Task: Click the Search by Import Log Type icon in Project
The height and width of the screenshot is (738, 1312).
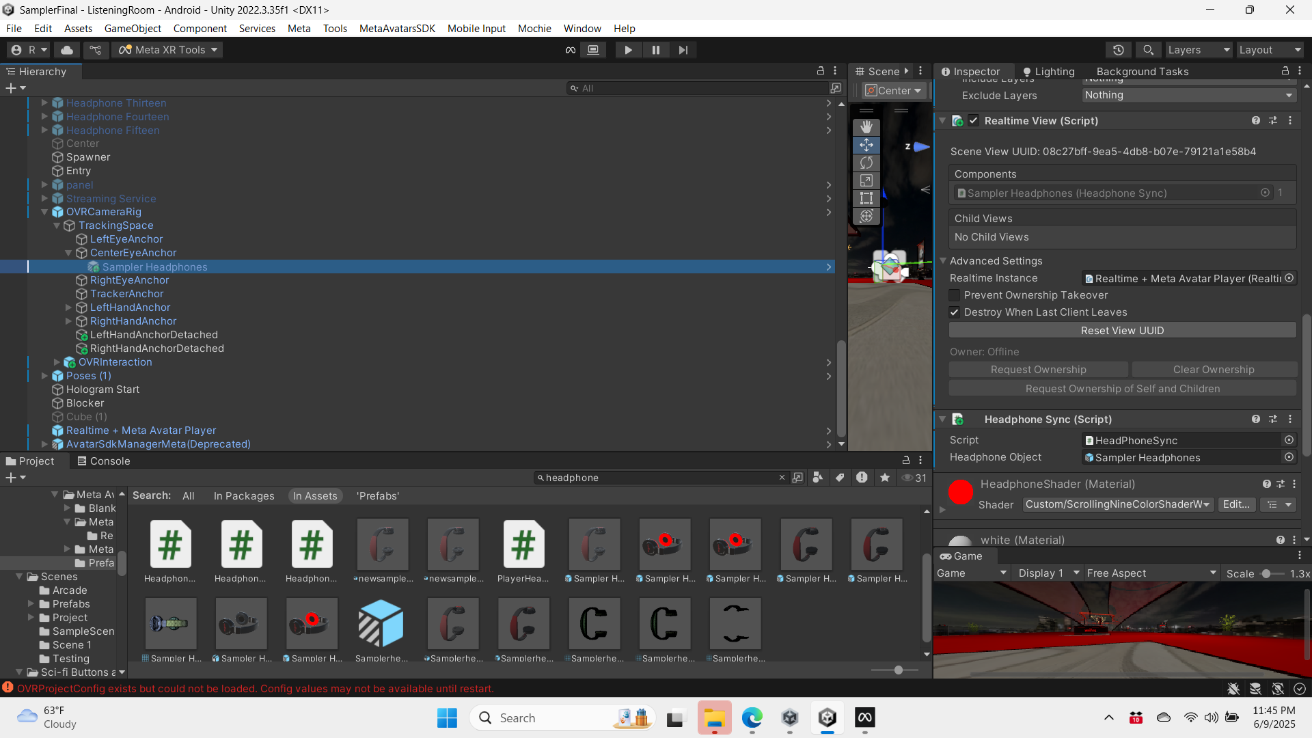Action: (x=862, y=478)
